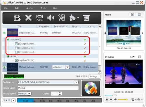This screenshot has height=107, width=146.
Task: Play the Ocean Breeze menu preview
Action: (124, 44)
